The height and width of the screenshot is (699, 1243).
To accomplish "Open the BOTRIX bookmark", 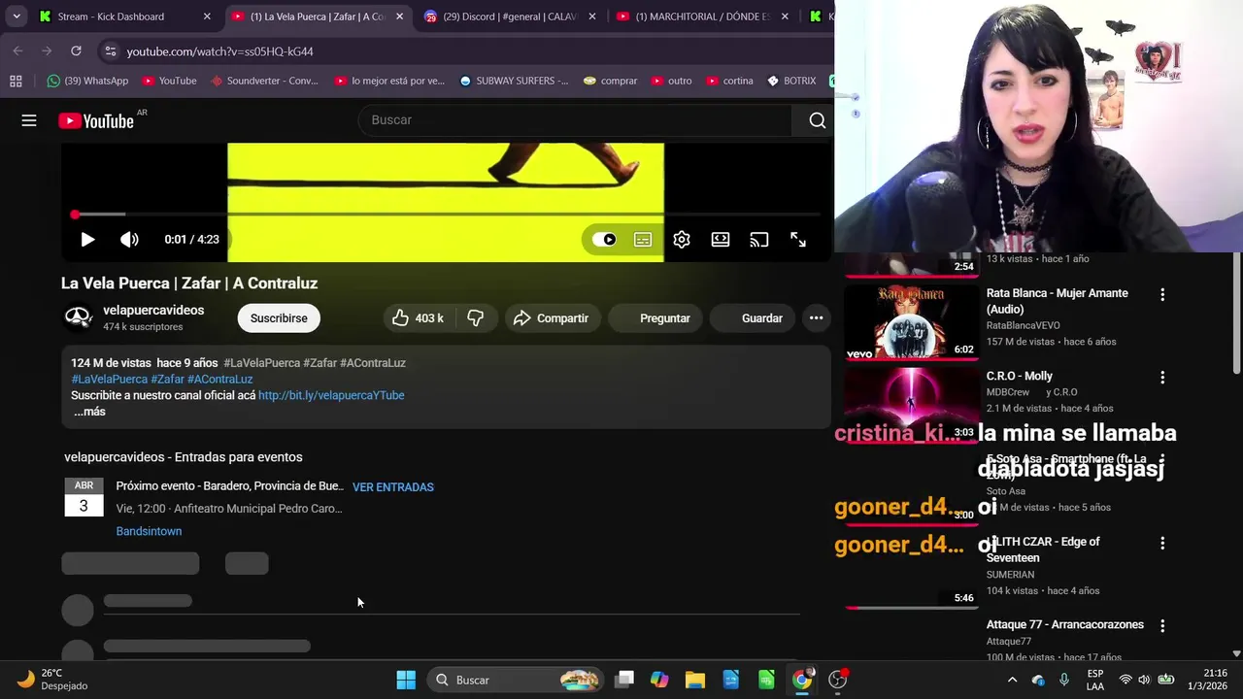I will pyautogui.click(x=790, y=81).
